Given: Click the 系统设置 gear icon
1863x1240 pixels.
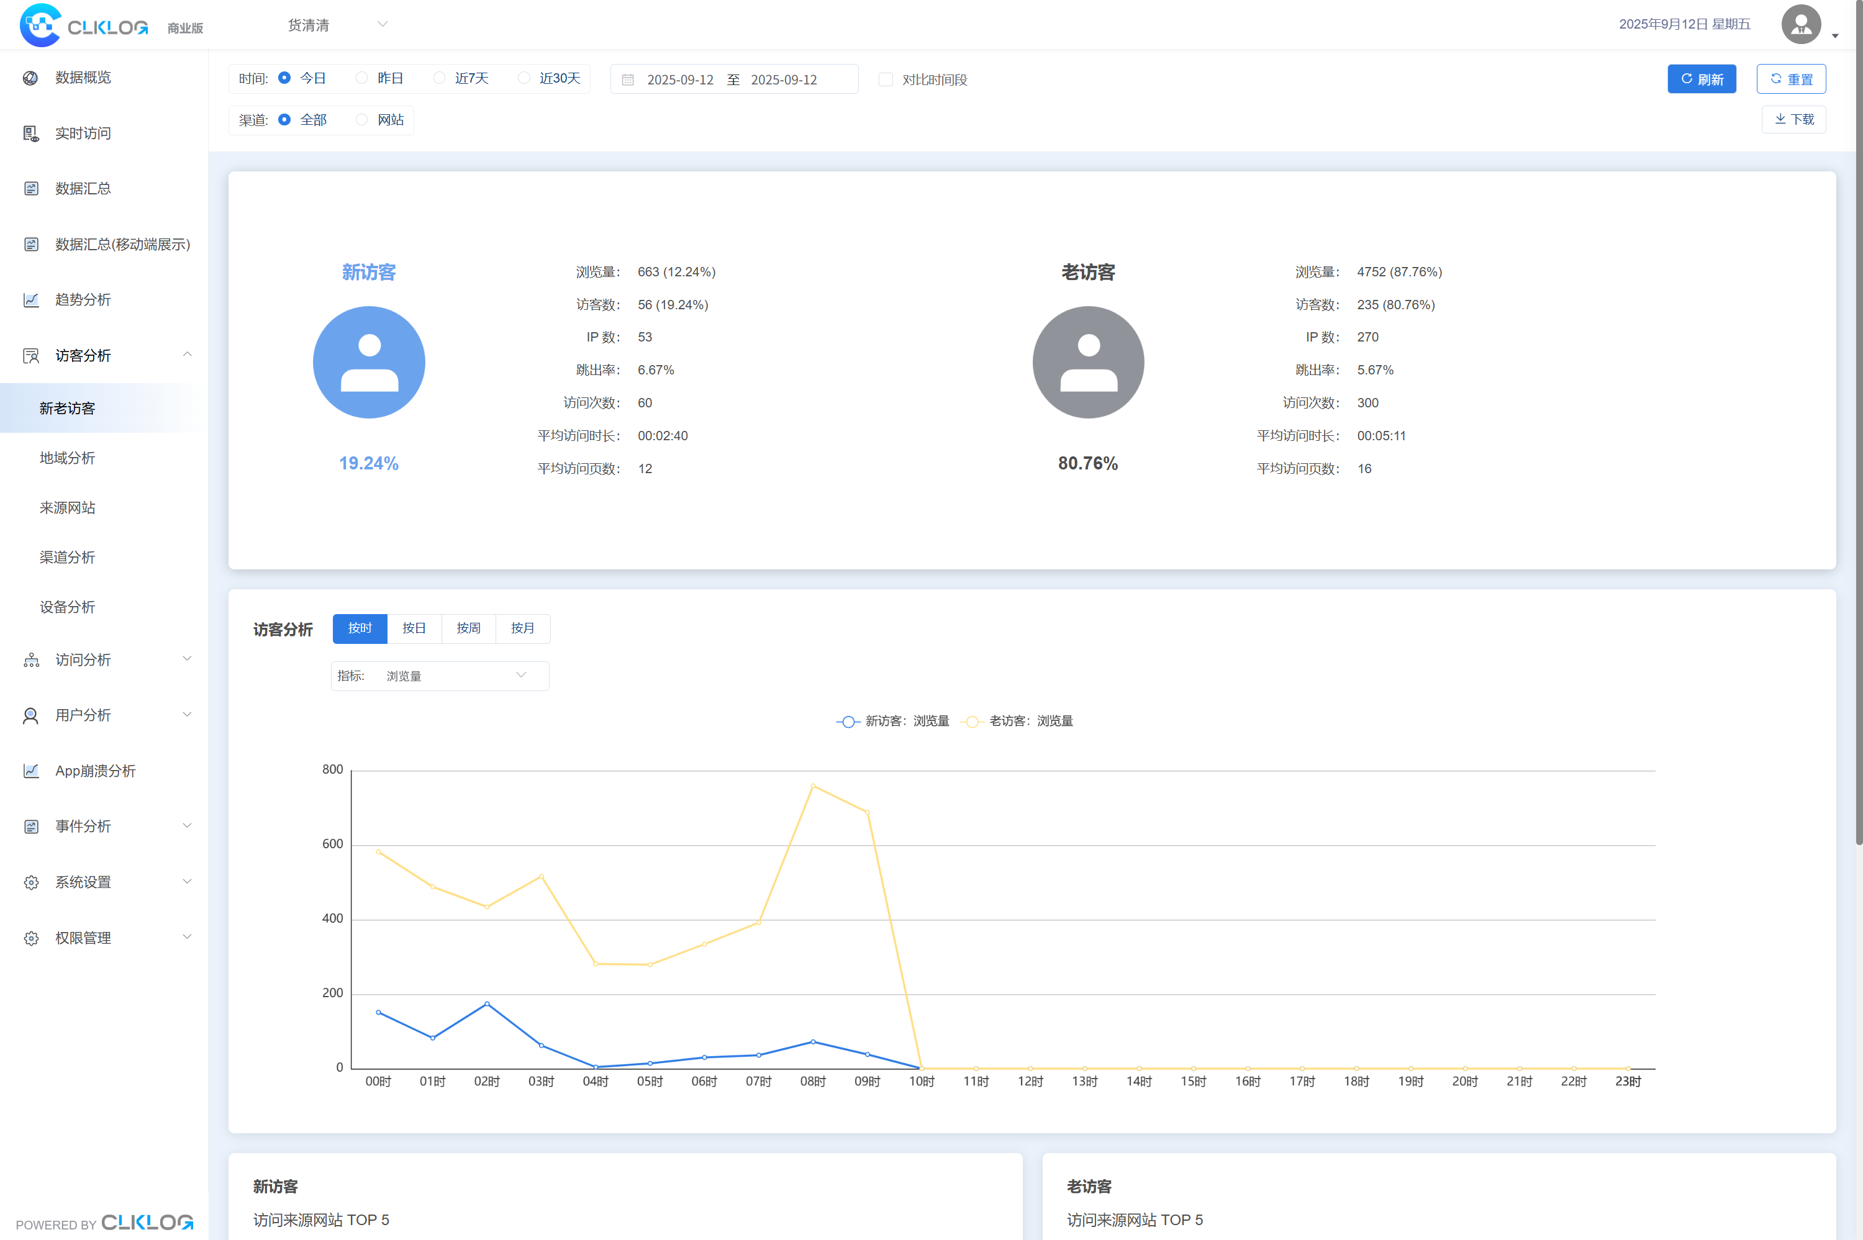Looking at the screenshot, I should [31, 882].
